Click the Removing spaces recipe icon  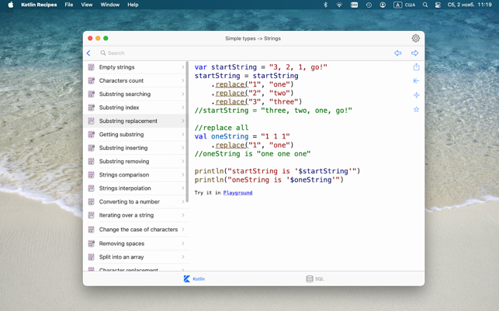[x=92, y=244]
